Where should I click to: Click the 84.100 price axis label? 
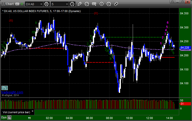pos(184,84)
